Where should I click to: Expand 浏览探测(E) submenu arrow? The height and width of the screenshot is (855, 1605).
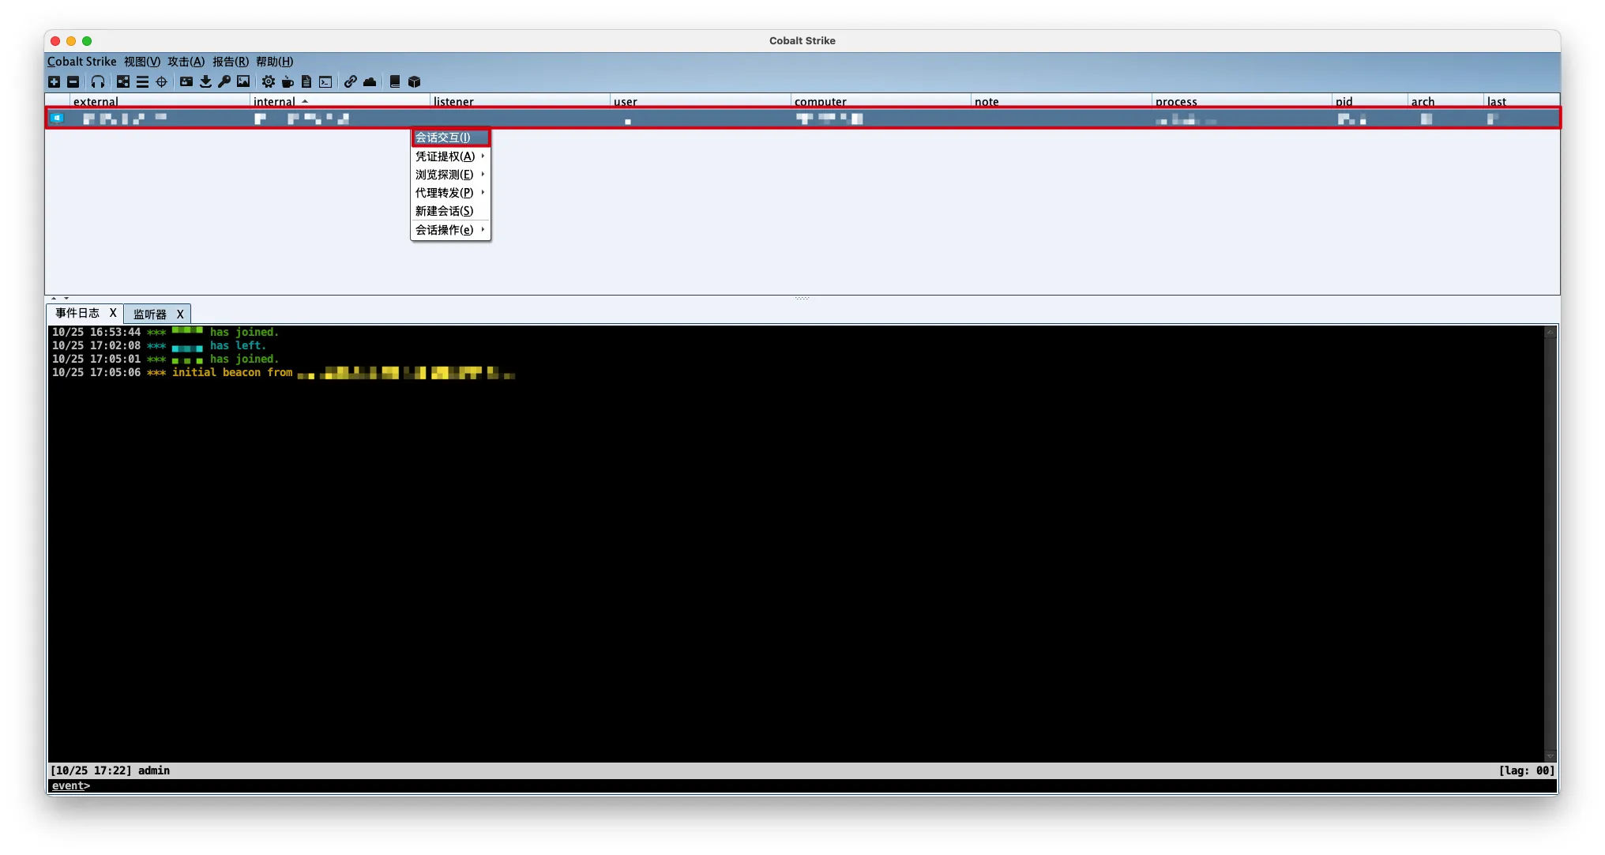pyautogui.click(x=483, y=175)
